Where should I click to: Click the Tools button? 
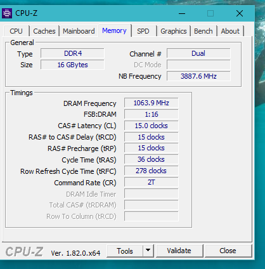pyautogui.click(x=125, y=251)
